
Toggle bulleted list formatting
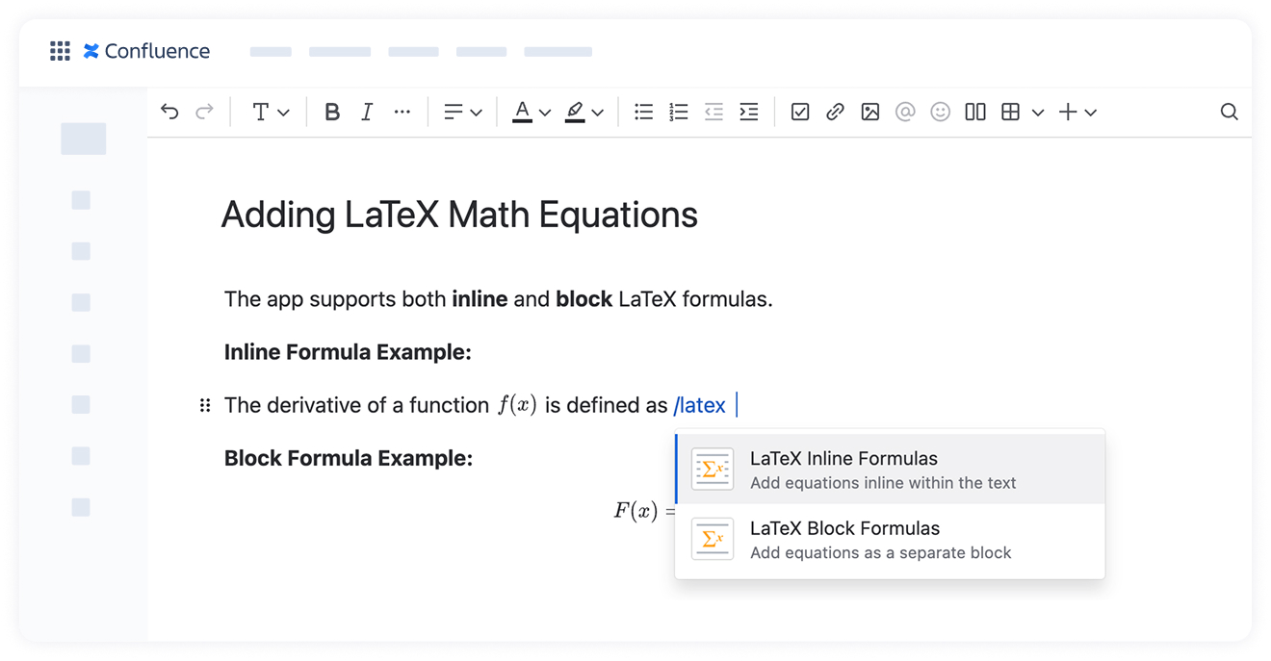pyautogui.click(x=643, y=112)
